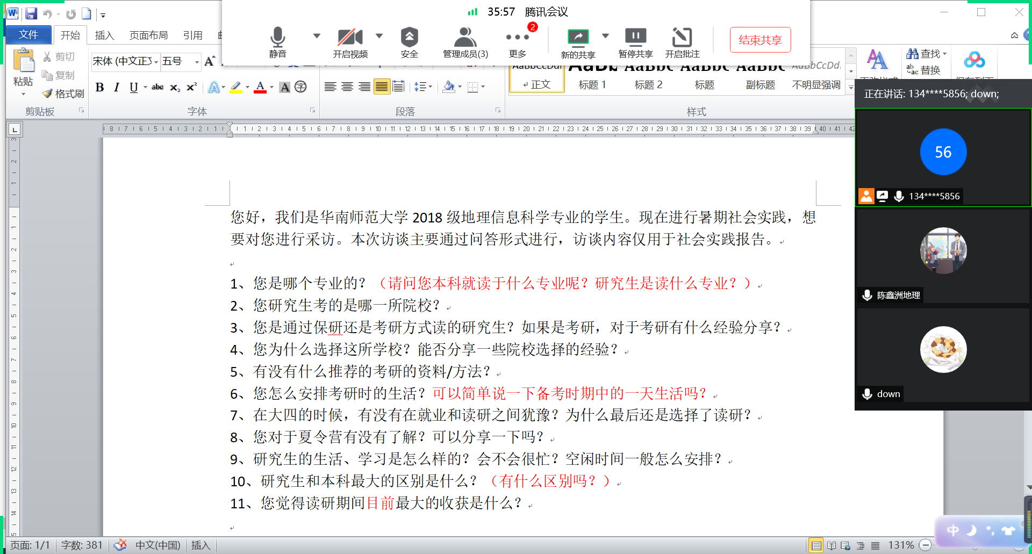This screenshot has height=554, width=1032.
Task: Open the font dialog launcher
Action: coord(312,110)
